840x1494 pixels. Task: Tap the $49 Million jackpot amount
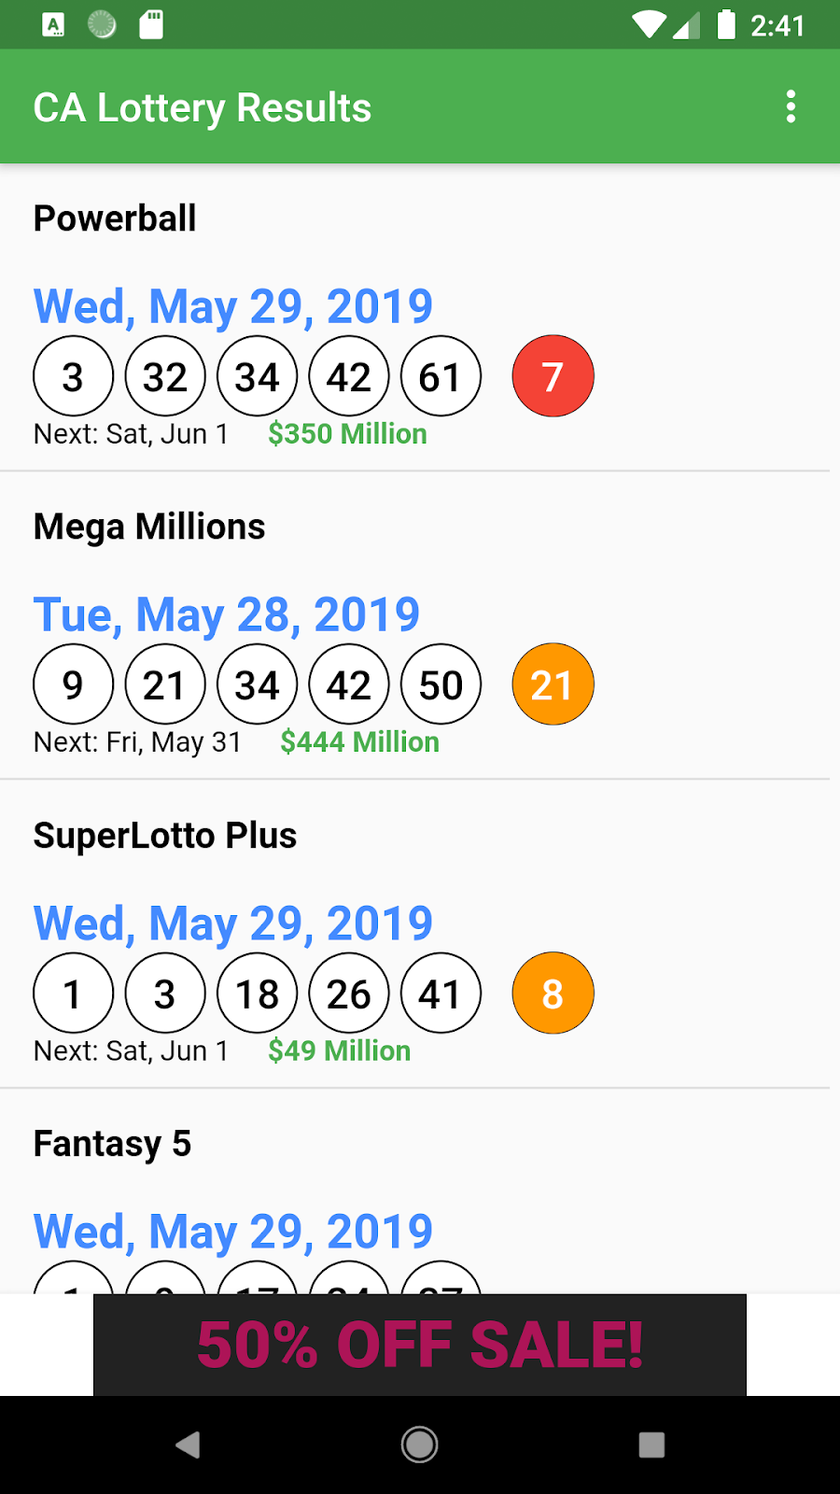click(339, 1051)
